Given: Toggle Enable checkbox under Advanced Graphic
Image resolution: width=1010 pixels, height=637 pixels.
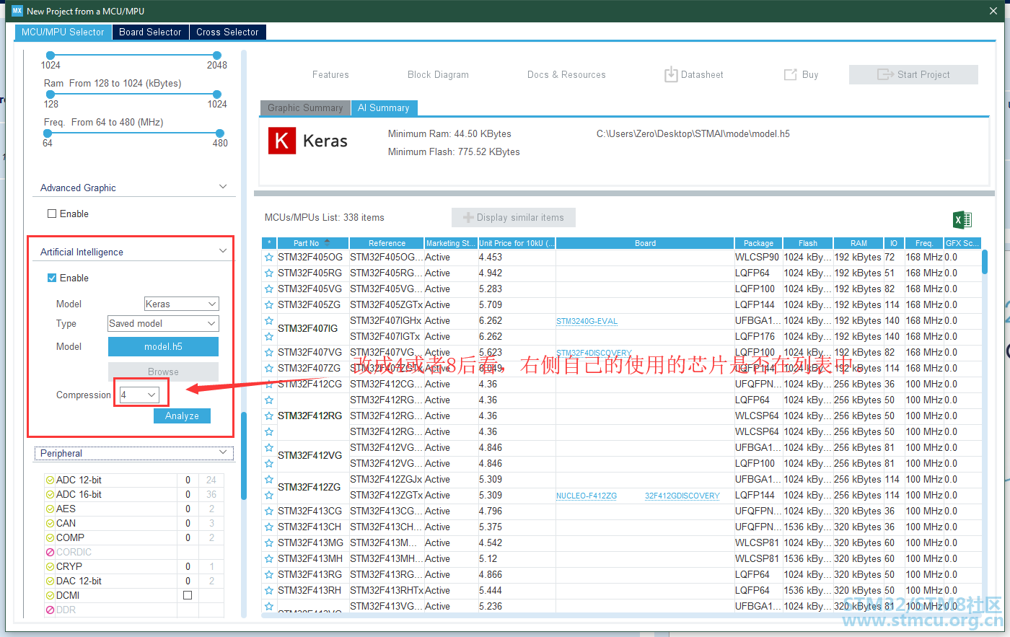Looking at the screenshot, I should pos(52,214).
